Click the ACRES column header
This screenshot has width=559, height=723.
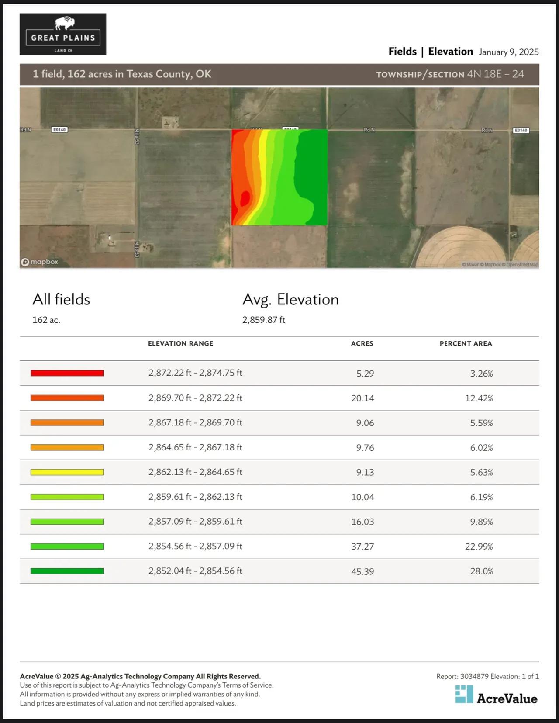pyautogui.click(x=362, y=343)
